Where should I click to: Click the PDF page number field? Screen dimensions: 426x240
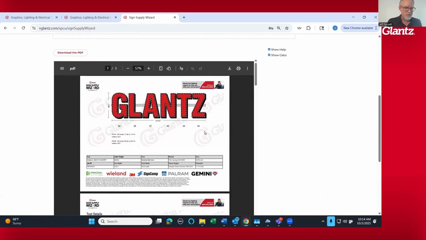107,68
